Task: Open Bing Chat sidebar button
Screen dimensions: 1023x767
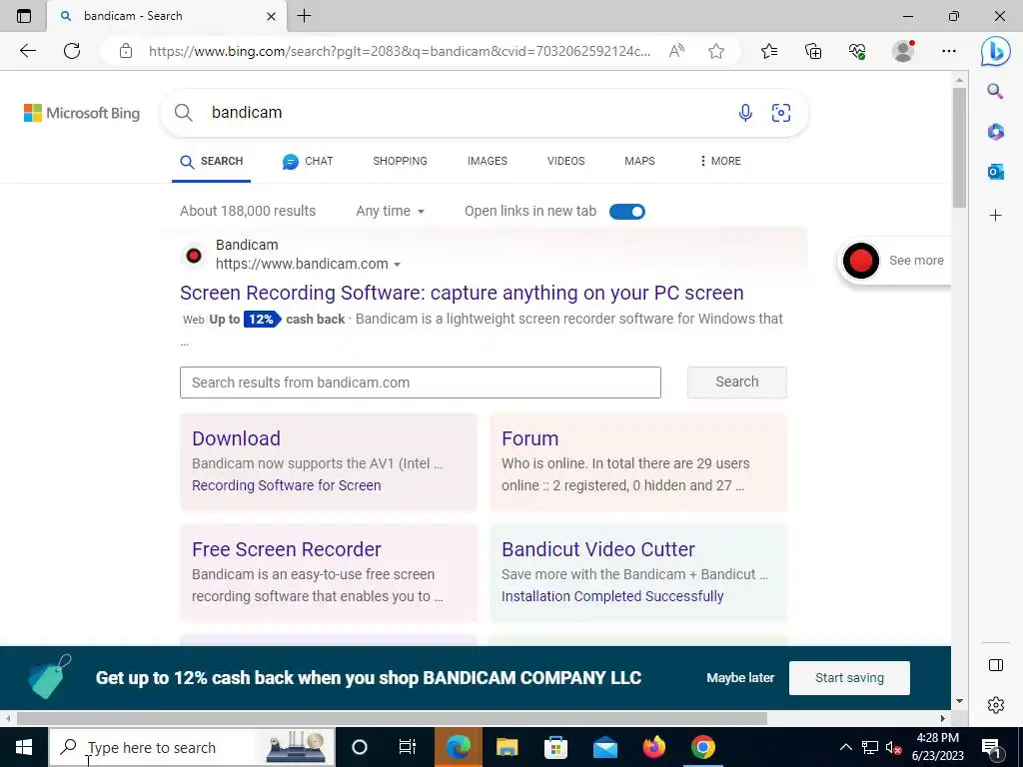Action: tap(996, 51)
